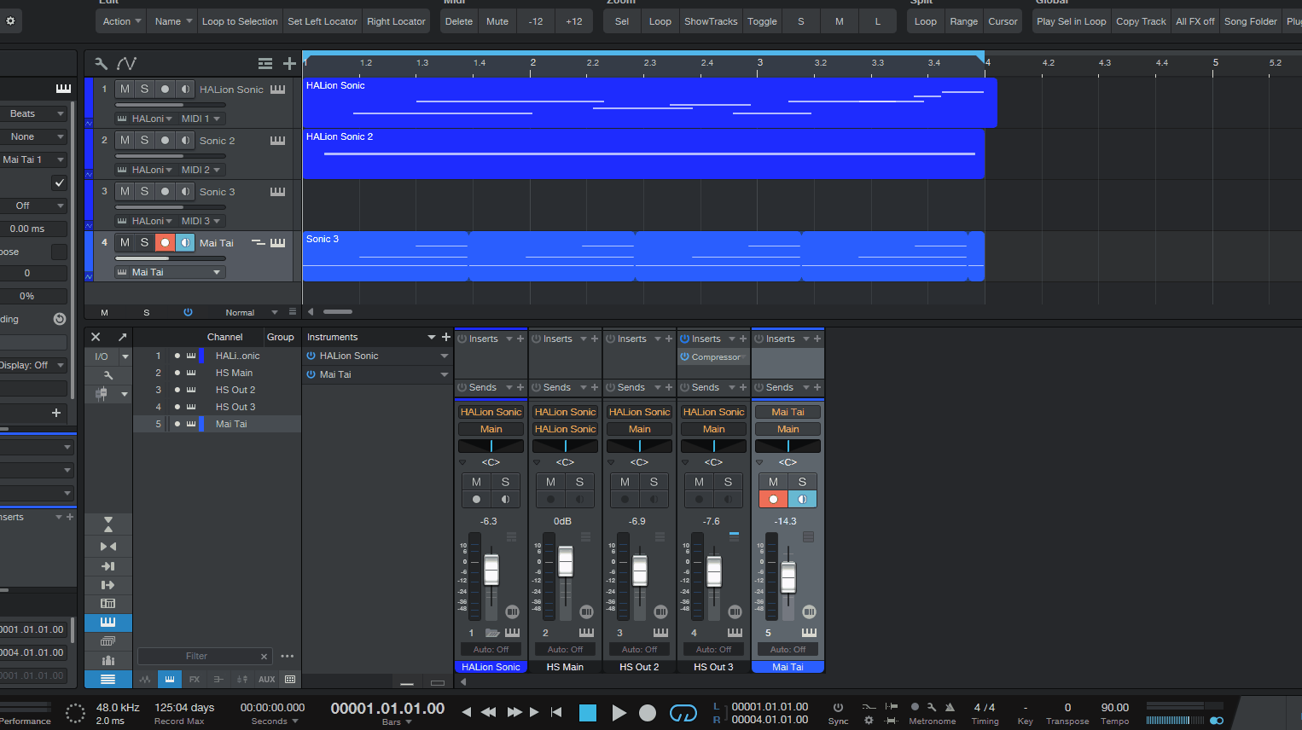Switch to the AUX filter tab in the console

[267, 680]
